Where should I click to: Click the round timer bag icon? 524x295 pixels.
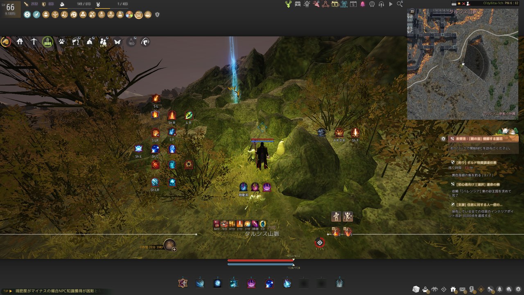coord(169,245)
